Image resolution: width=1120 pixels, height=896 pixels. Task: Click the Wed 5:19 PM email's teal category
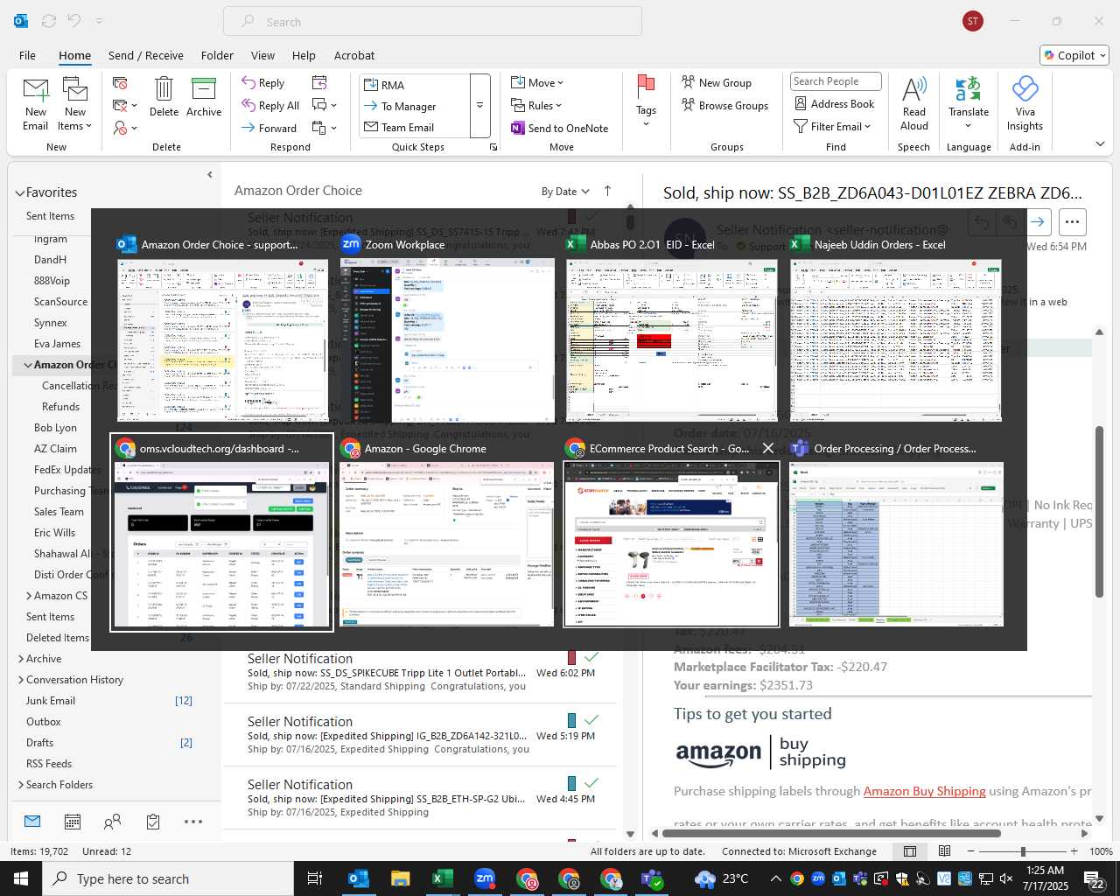point(571,719)
